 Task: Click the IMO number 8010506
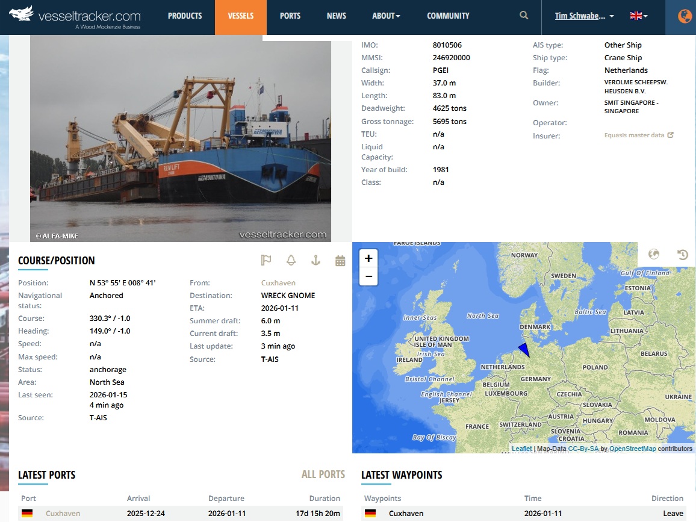(x=447, y=45)
